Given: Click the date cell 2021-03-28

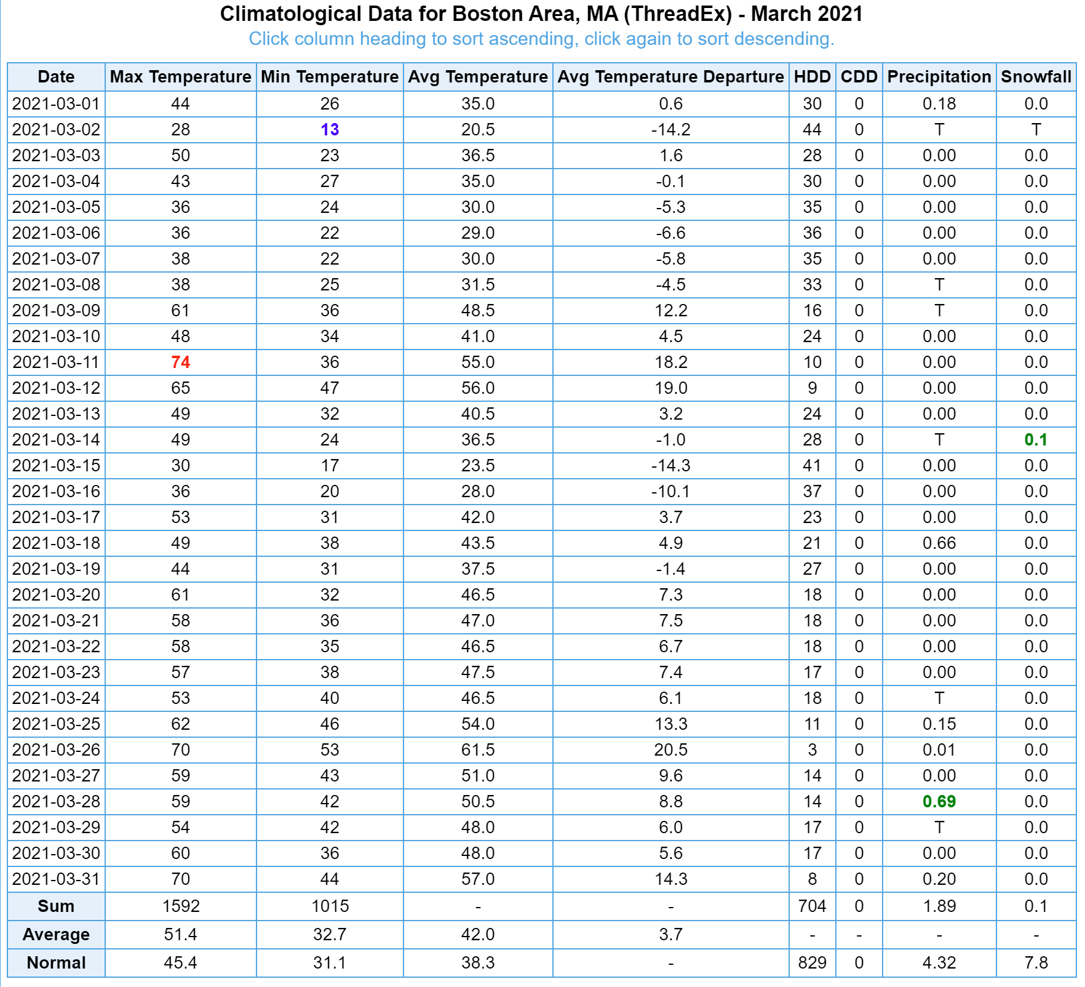Looking at the screenshot, I should pos(56,802).
